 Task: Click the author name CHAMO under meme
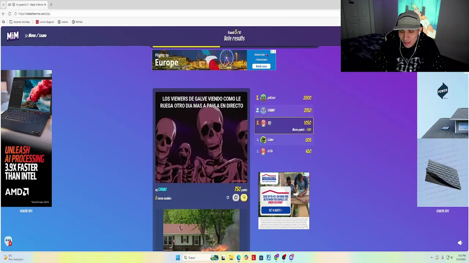(162, 189)
